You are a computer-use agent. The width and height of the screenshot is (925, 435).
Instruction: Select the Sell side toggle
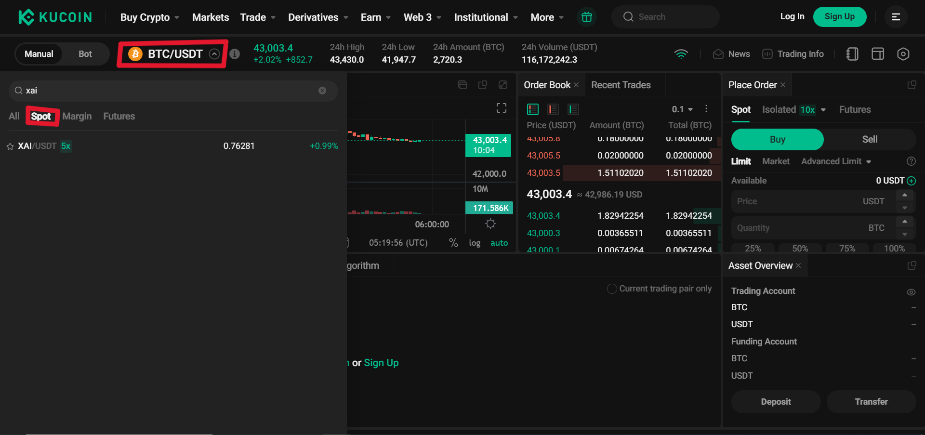870,139
